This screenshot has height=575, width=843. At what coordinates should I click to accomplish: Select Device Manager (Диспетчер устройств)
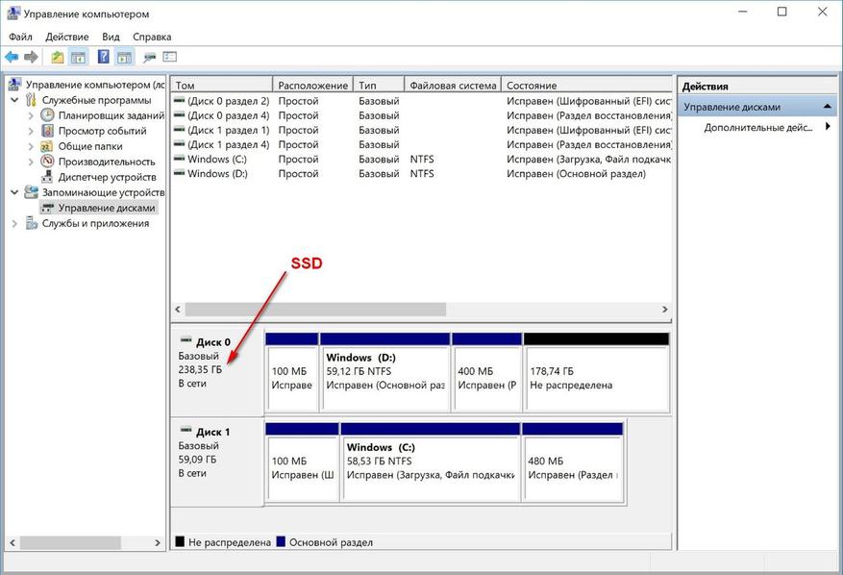pyautogui.click(x=107, y=177)
